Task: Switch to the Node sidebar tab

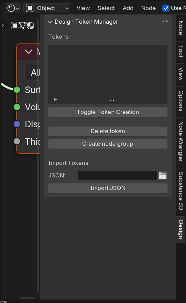Action: 181,28
